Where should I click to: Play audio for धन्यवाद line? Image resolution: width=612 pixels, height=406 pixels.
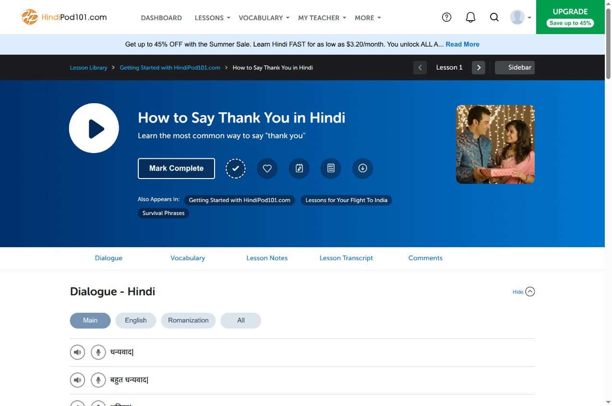click(x=77, y=352)
